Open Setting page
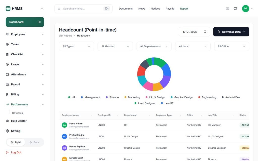 point(16,131)
